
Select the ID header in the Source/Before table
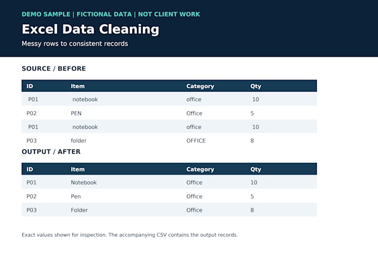pyautogui.click(x=29, y=86)
